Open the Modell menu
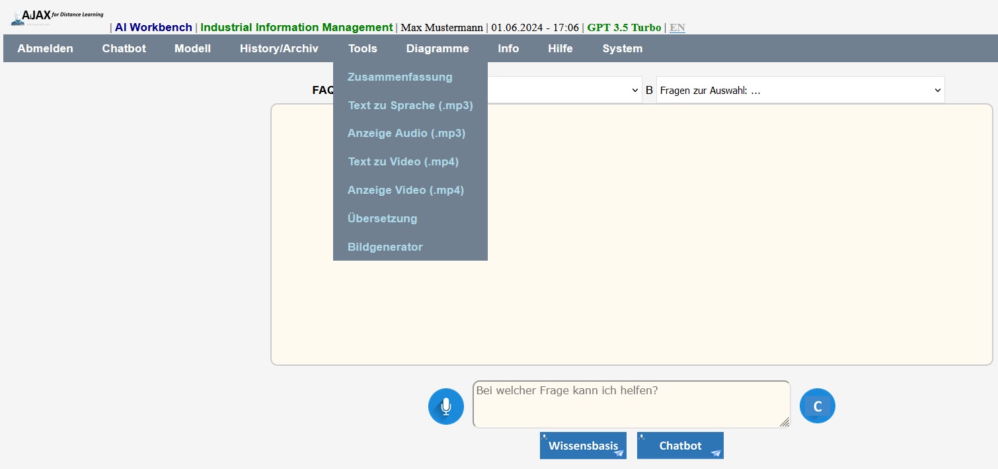 192,49
